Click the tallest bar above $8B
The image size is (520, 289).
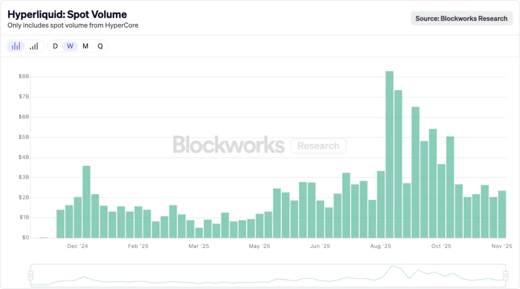pos(389,154)
